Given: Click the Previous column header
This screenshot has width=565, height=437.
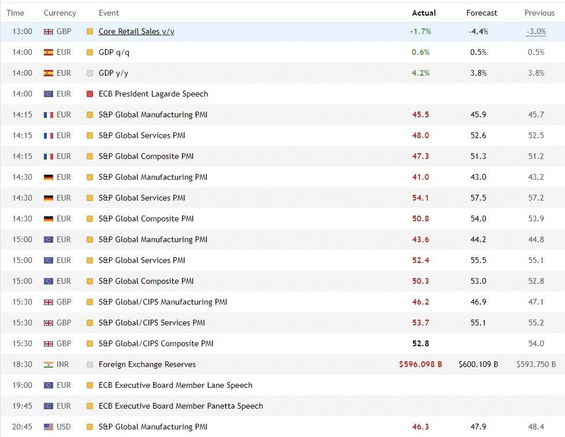Looking at the screenshot, I should click(x=540, y=13).
